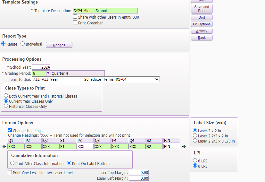Choose Laser 2 2/3 x 2 in label size
Screen dimensions: 265x182
click(x=195, y=136)
